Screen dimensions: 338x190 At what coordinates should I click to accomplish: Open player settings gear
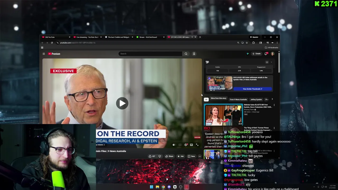(x=186, y=145)
